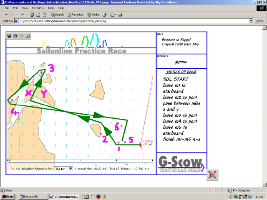This screenshot has width=267, height=200.
Task: Open the Media pane from toolbar
Action: click(x=93, y=15)
